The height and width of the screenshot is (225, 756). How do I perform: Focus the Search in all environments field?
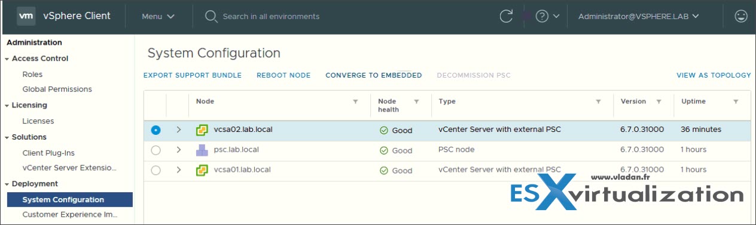[271, 17]
